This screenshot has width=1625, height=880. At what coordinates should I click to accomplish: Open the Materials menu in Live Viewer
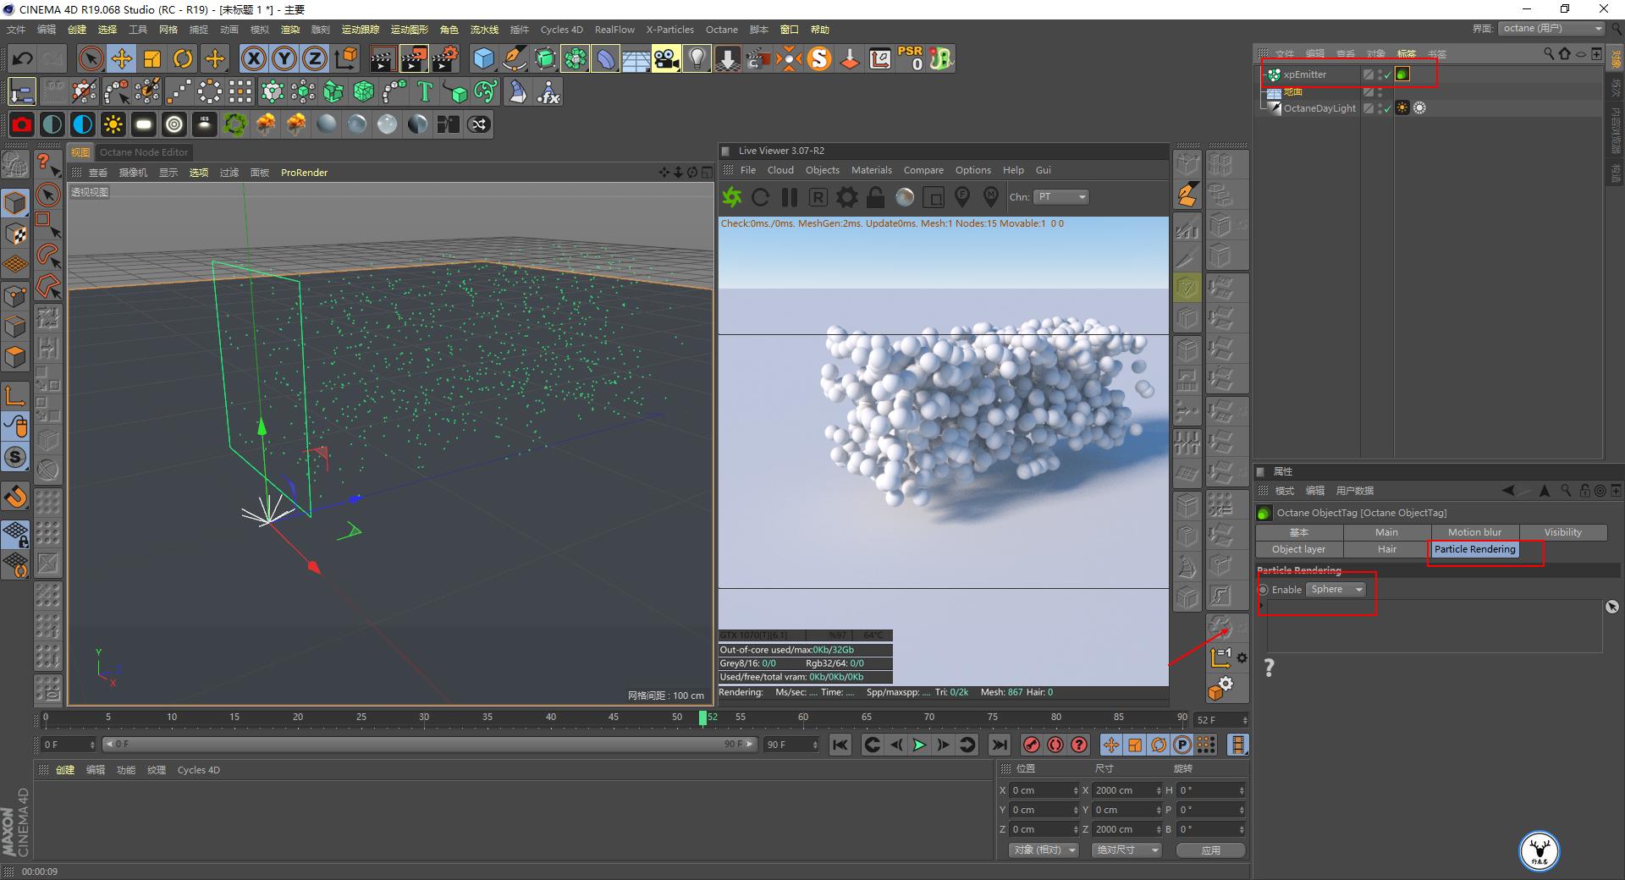tap(872, 170)
